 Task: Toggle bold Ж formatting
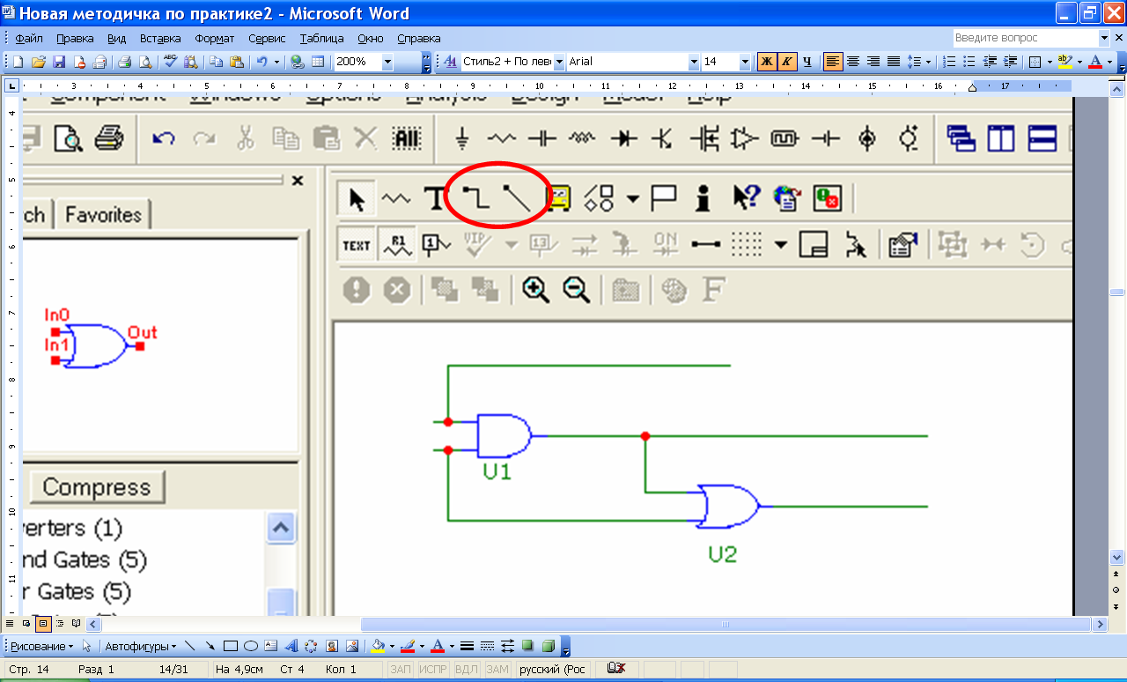[x=767, y=62]
